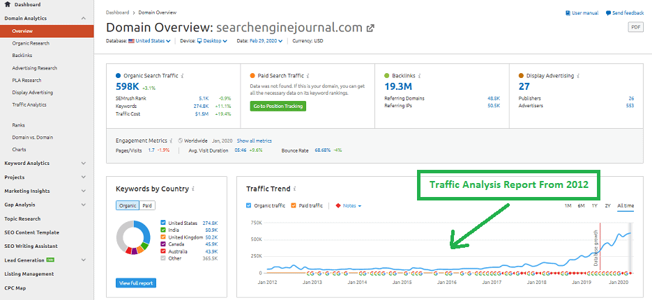Click the Show all metrics link
Viewport: 652px width, 300px height.
coord(255,141)
